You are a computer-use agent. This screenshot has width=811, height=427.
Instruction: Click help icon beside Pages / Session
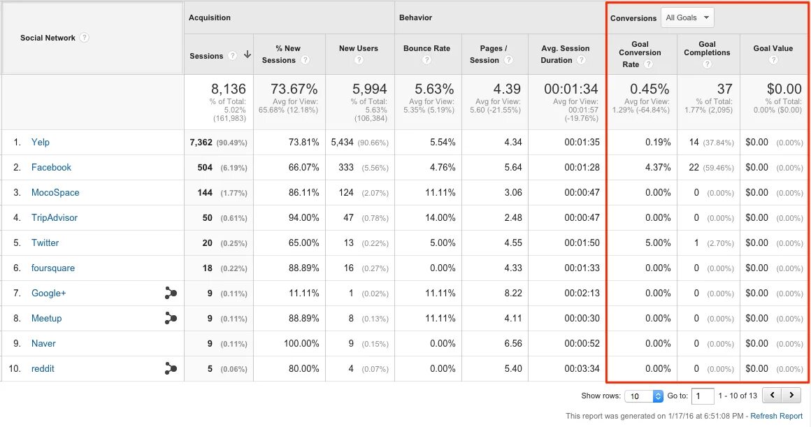coord(508,60)
